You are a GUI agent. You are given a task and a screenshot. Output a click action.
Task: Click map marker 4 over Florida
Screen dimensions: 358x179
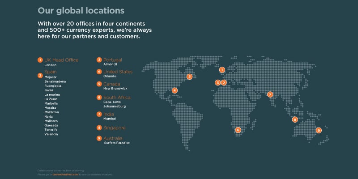click(175, 90)
